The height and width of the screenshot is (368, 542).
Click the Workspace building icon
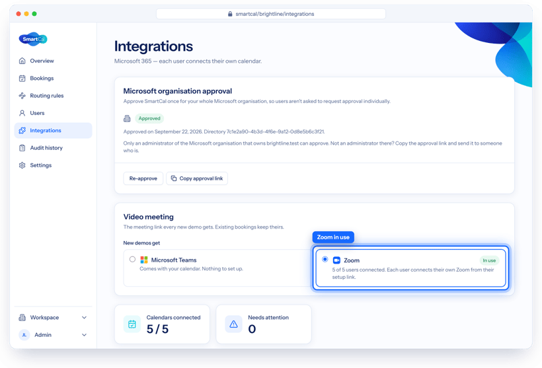tap(22, 317)
